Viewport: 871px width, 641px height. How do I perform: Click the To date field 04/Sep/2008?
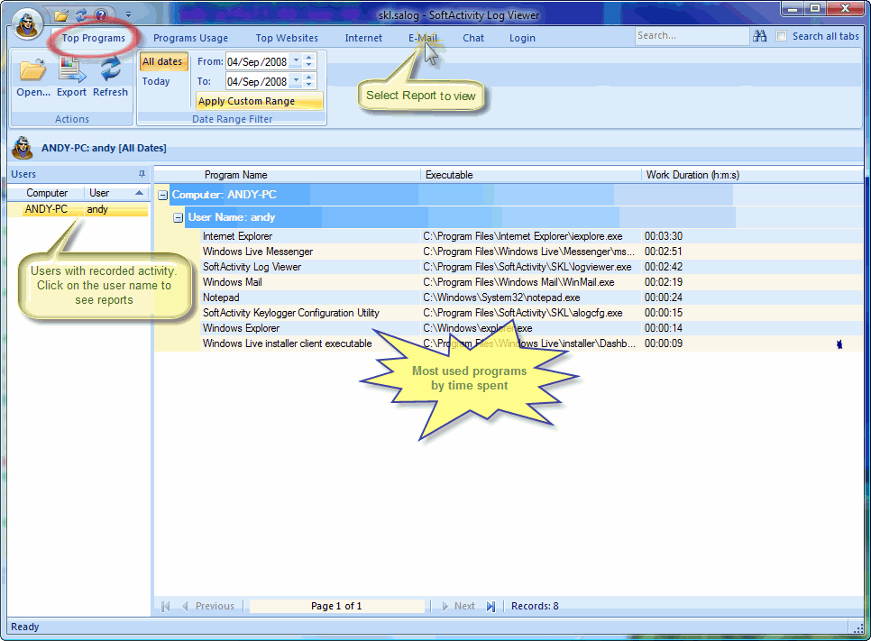tap(258, 82)
